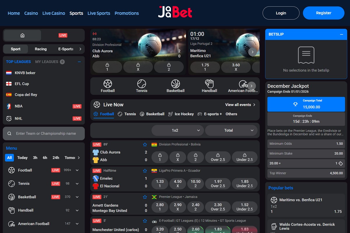Screen dimensions: 350x233
Task: Switch to the MY LEAGUES tab
Action: (x=47, y=61)
